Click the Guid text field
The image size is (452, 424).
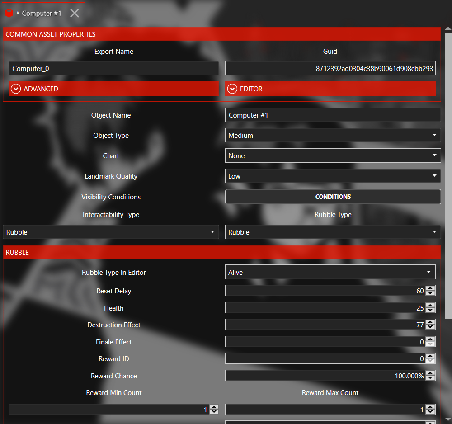330,69
